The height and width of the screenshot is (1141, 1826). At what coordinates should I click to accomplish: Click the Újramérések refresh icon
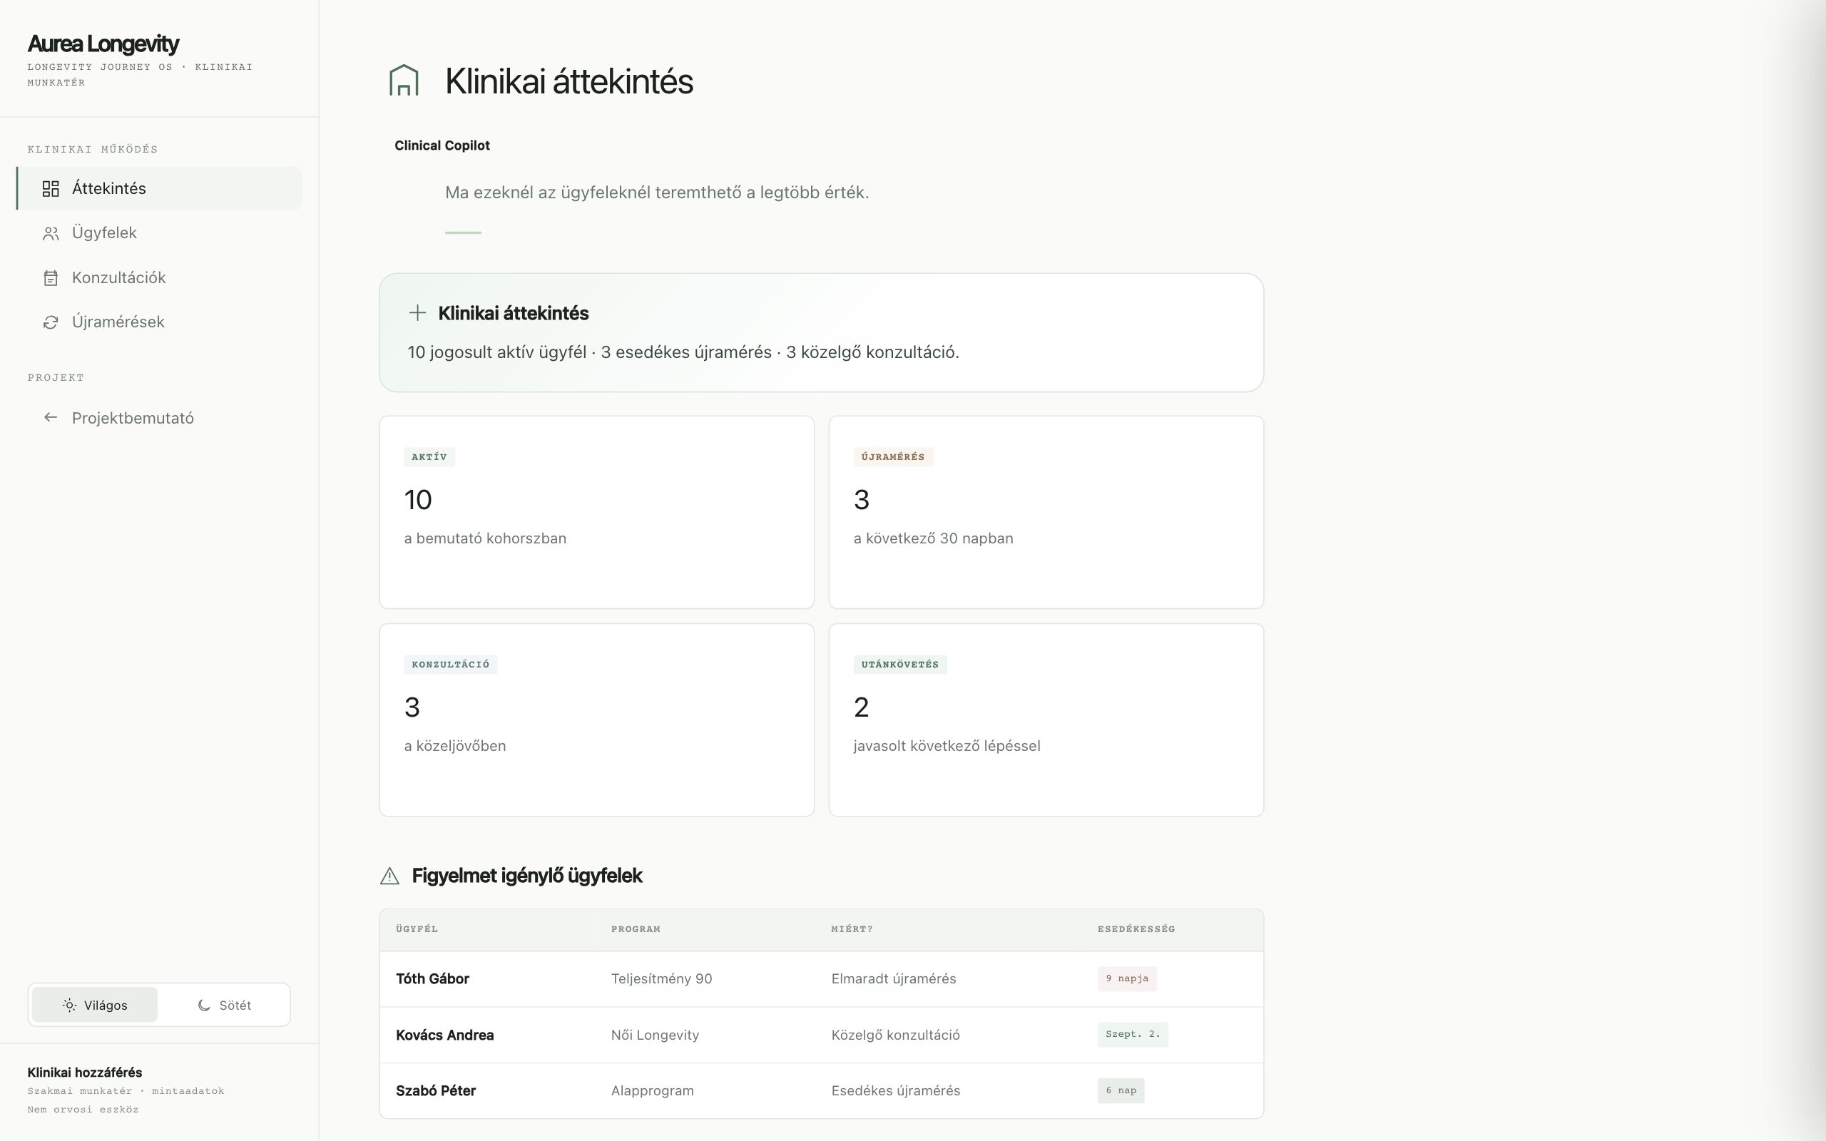pos(51,322)
